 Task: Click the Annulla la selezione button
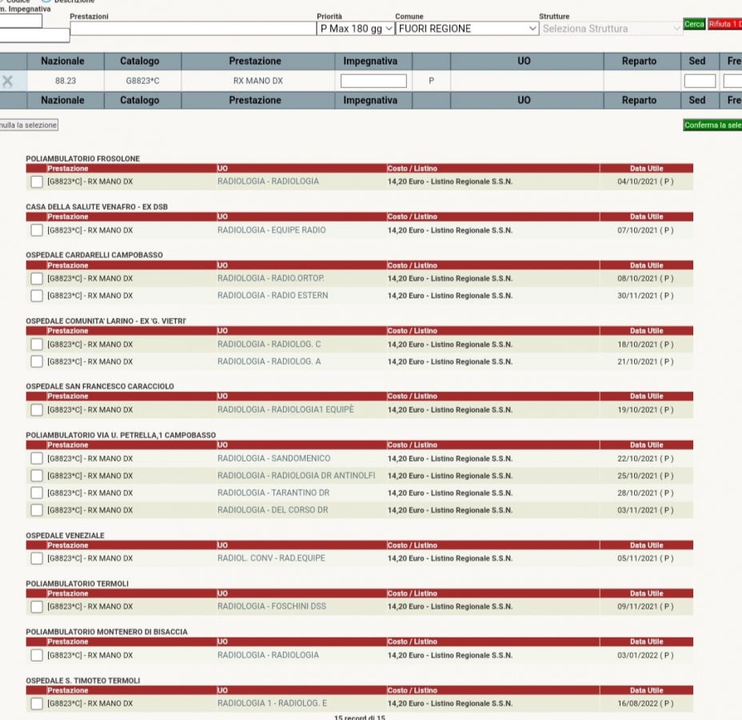28,126
